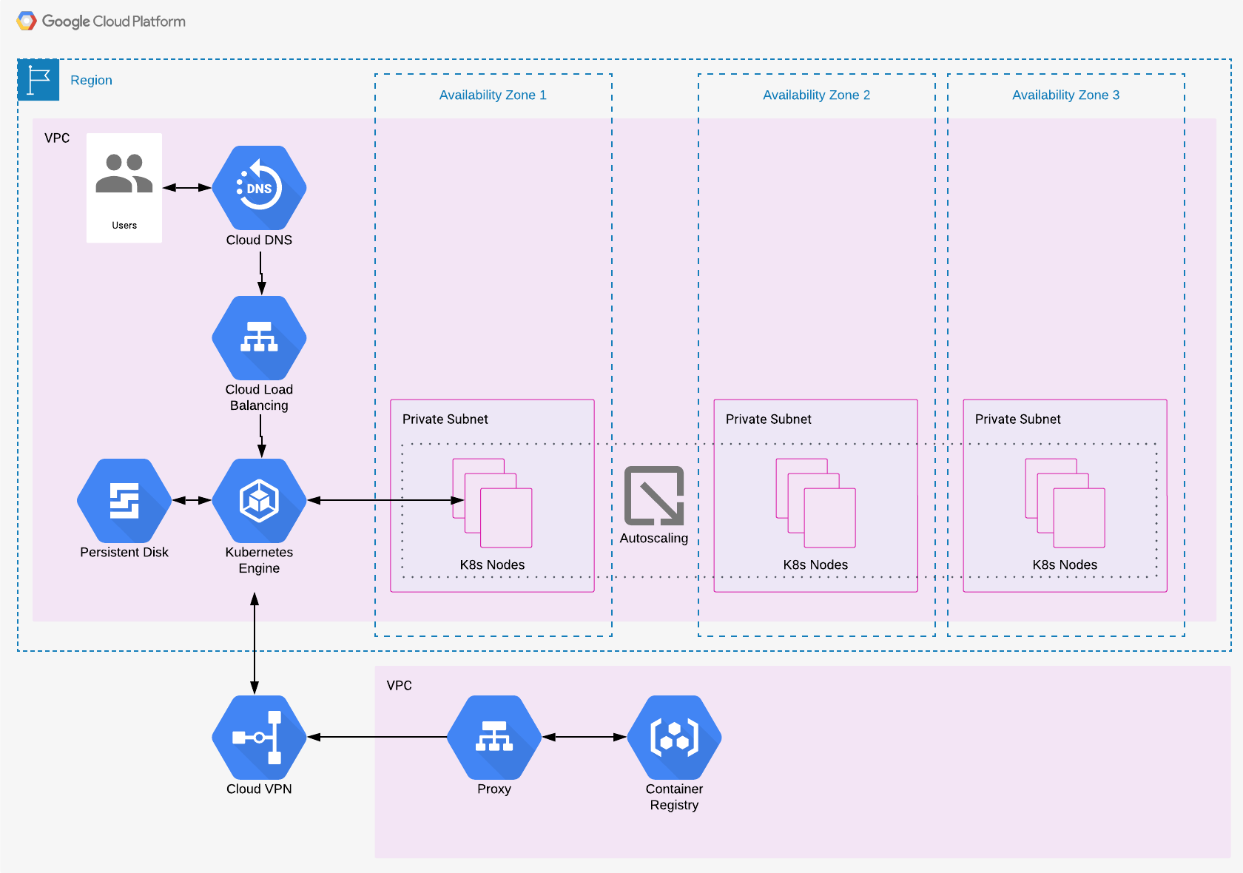Screen dimensions: 1243x873
Task: Select the Persistent Disk icon
Action: coord(124,501)
